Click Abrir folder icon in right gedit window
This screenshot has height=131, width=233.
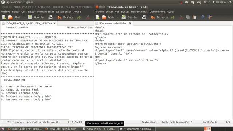(x=104, y=17)
